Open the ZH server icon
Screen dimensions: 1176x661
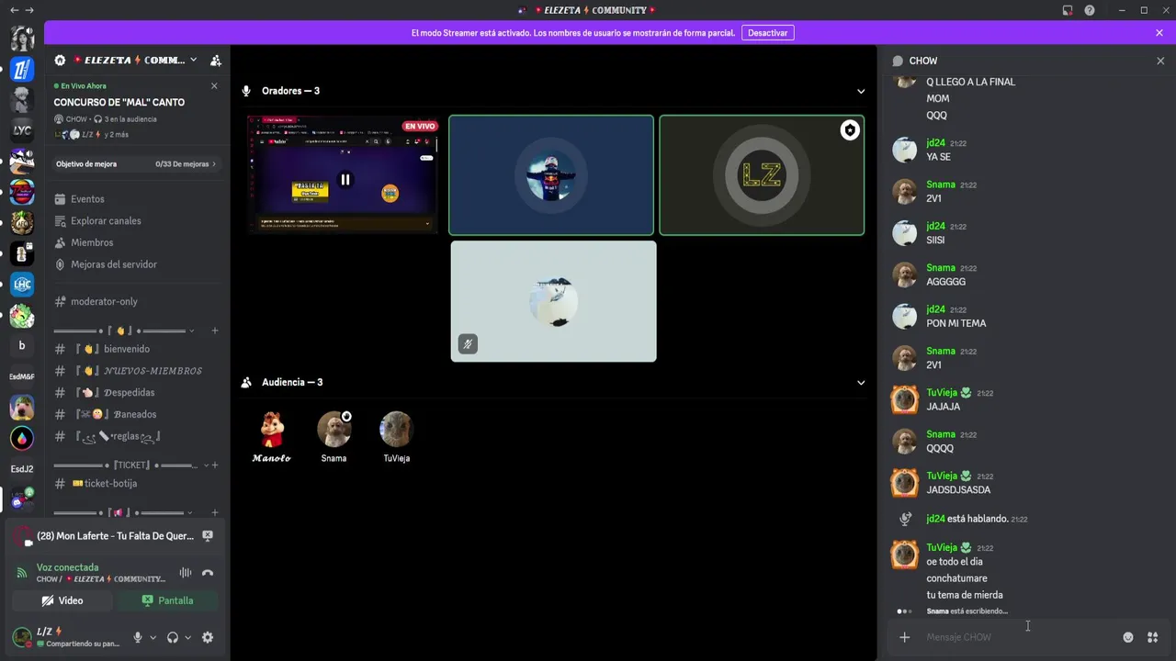(x=22, y=70)
